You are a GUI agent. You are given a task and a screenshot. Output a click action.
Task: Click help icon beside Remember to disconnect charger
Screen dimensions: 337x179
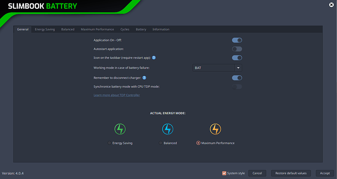[x=144, y=78]
